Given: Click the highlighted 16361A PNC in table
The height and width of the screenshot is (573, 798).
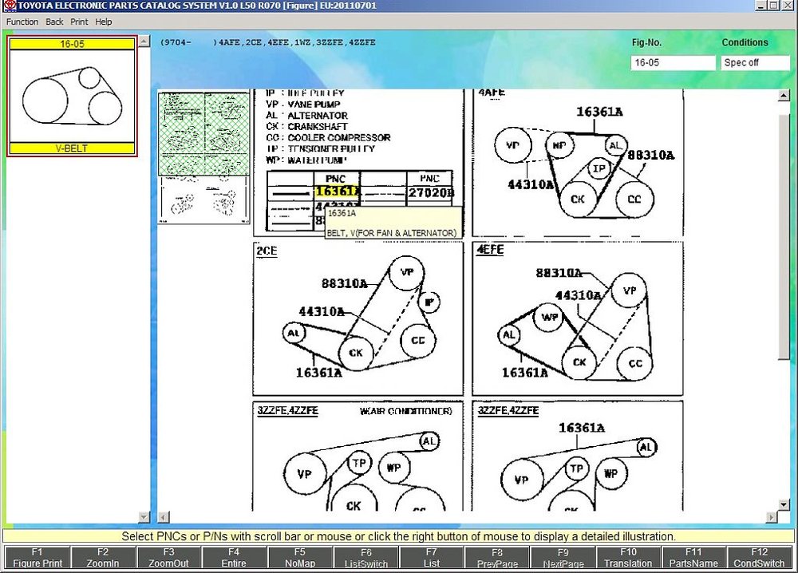Looking at the screenshot, I should pyautogui.click(x=337, y=192).
